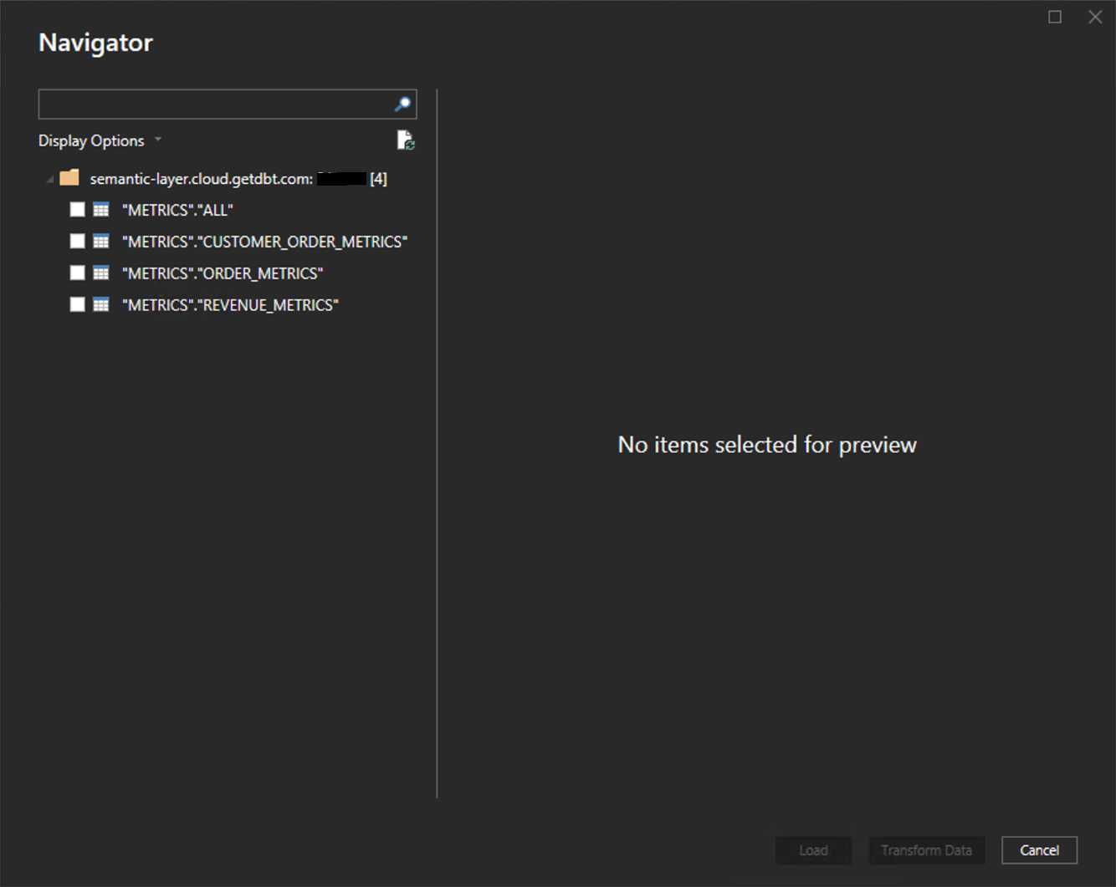
Task: Collapse the semantic-layer.cloud.getdbt.com tree node
Action: pyautogui.click(x=49, y=178)
